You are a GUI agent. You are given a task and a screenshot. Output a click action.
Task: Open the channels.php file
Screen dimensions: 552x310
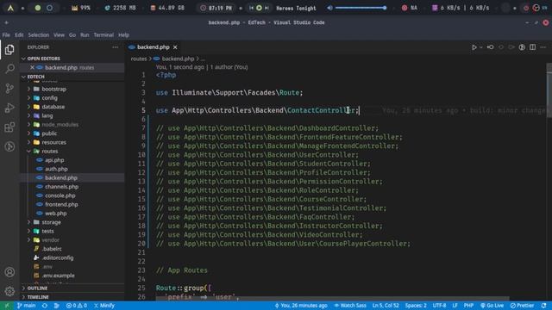click(61, 187)
